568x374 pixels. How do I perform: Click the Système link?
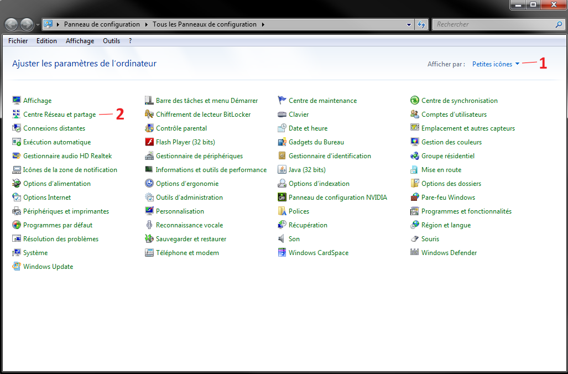click(x=35, y=253)
